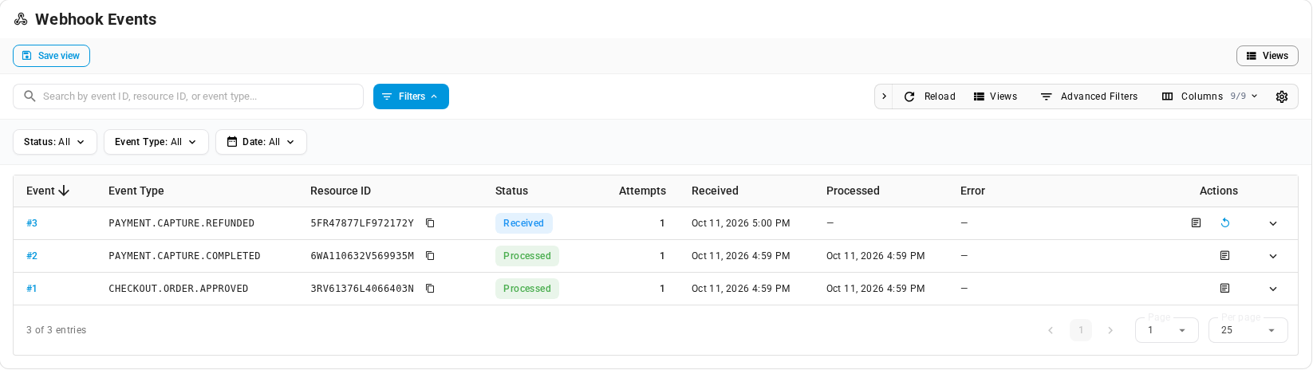Screen dimensions: 1313x370
Task: Open table settings gear icon
Action: [1282, 96]
